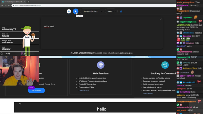
Task: Close the text editor panel with the X
Action: (160, 19)
